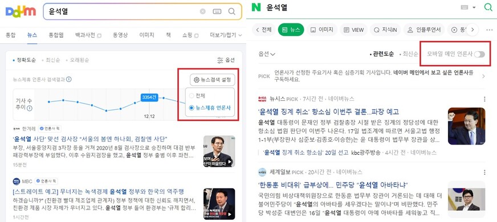497x222 pixels.
Task: Open the 세계일보 publisher logo
Action: [262, 172]
